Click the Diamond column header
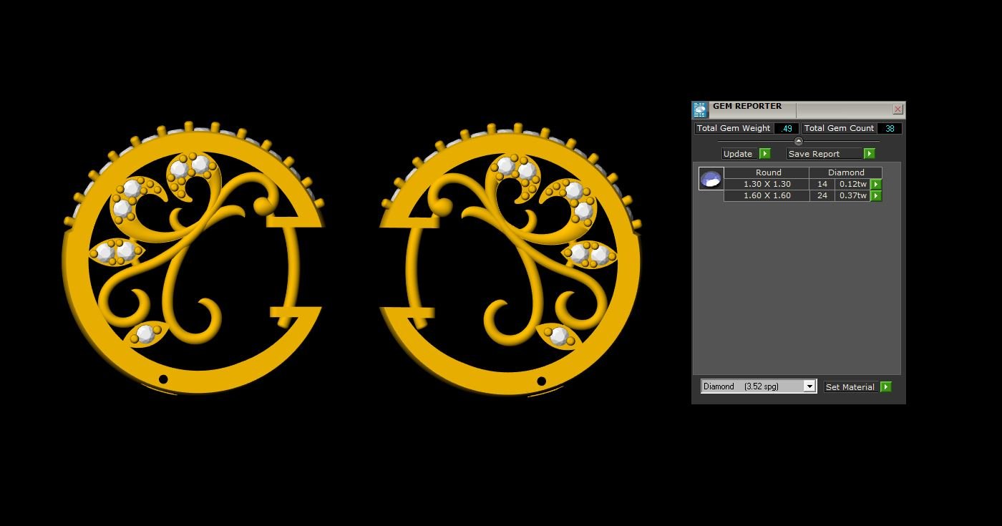Viewport: 1002px width, 526px height. pos(845,172)
